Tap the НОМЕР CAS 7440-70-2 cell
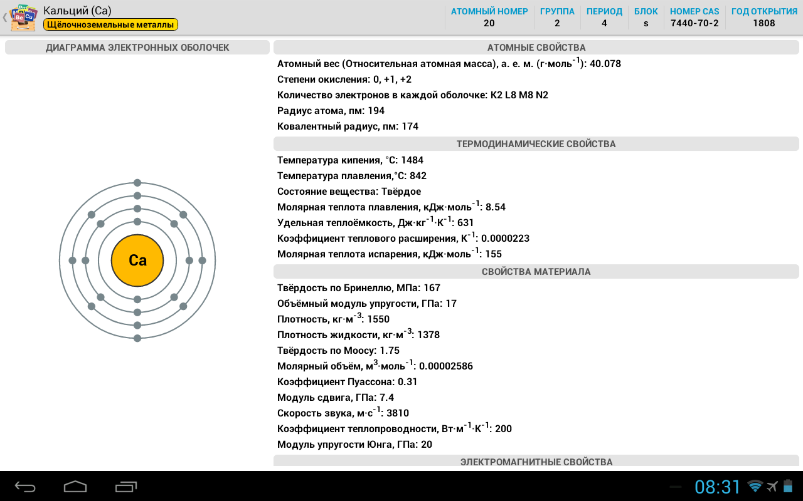The width and height of the screenshot is (803, 501). 694,18
